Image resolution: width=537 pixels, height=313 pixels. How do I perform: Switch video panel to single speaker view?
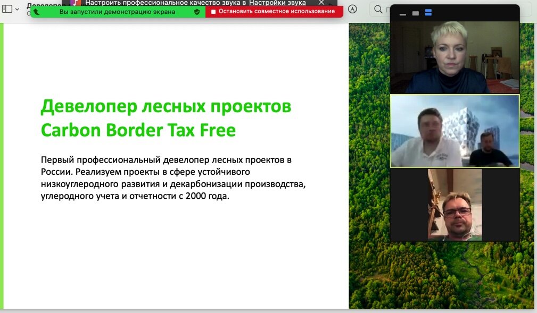coord(416,13)
